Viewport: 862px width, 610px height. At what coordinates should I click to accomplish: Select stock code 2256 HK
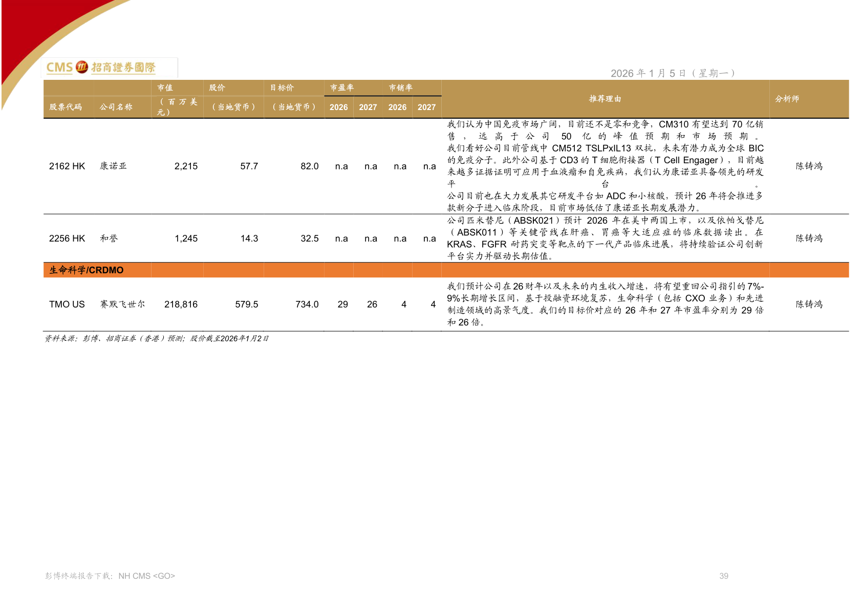coord(67,238)
